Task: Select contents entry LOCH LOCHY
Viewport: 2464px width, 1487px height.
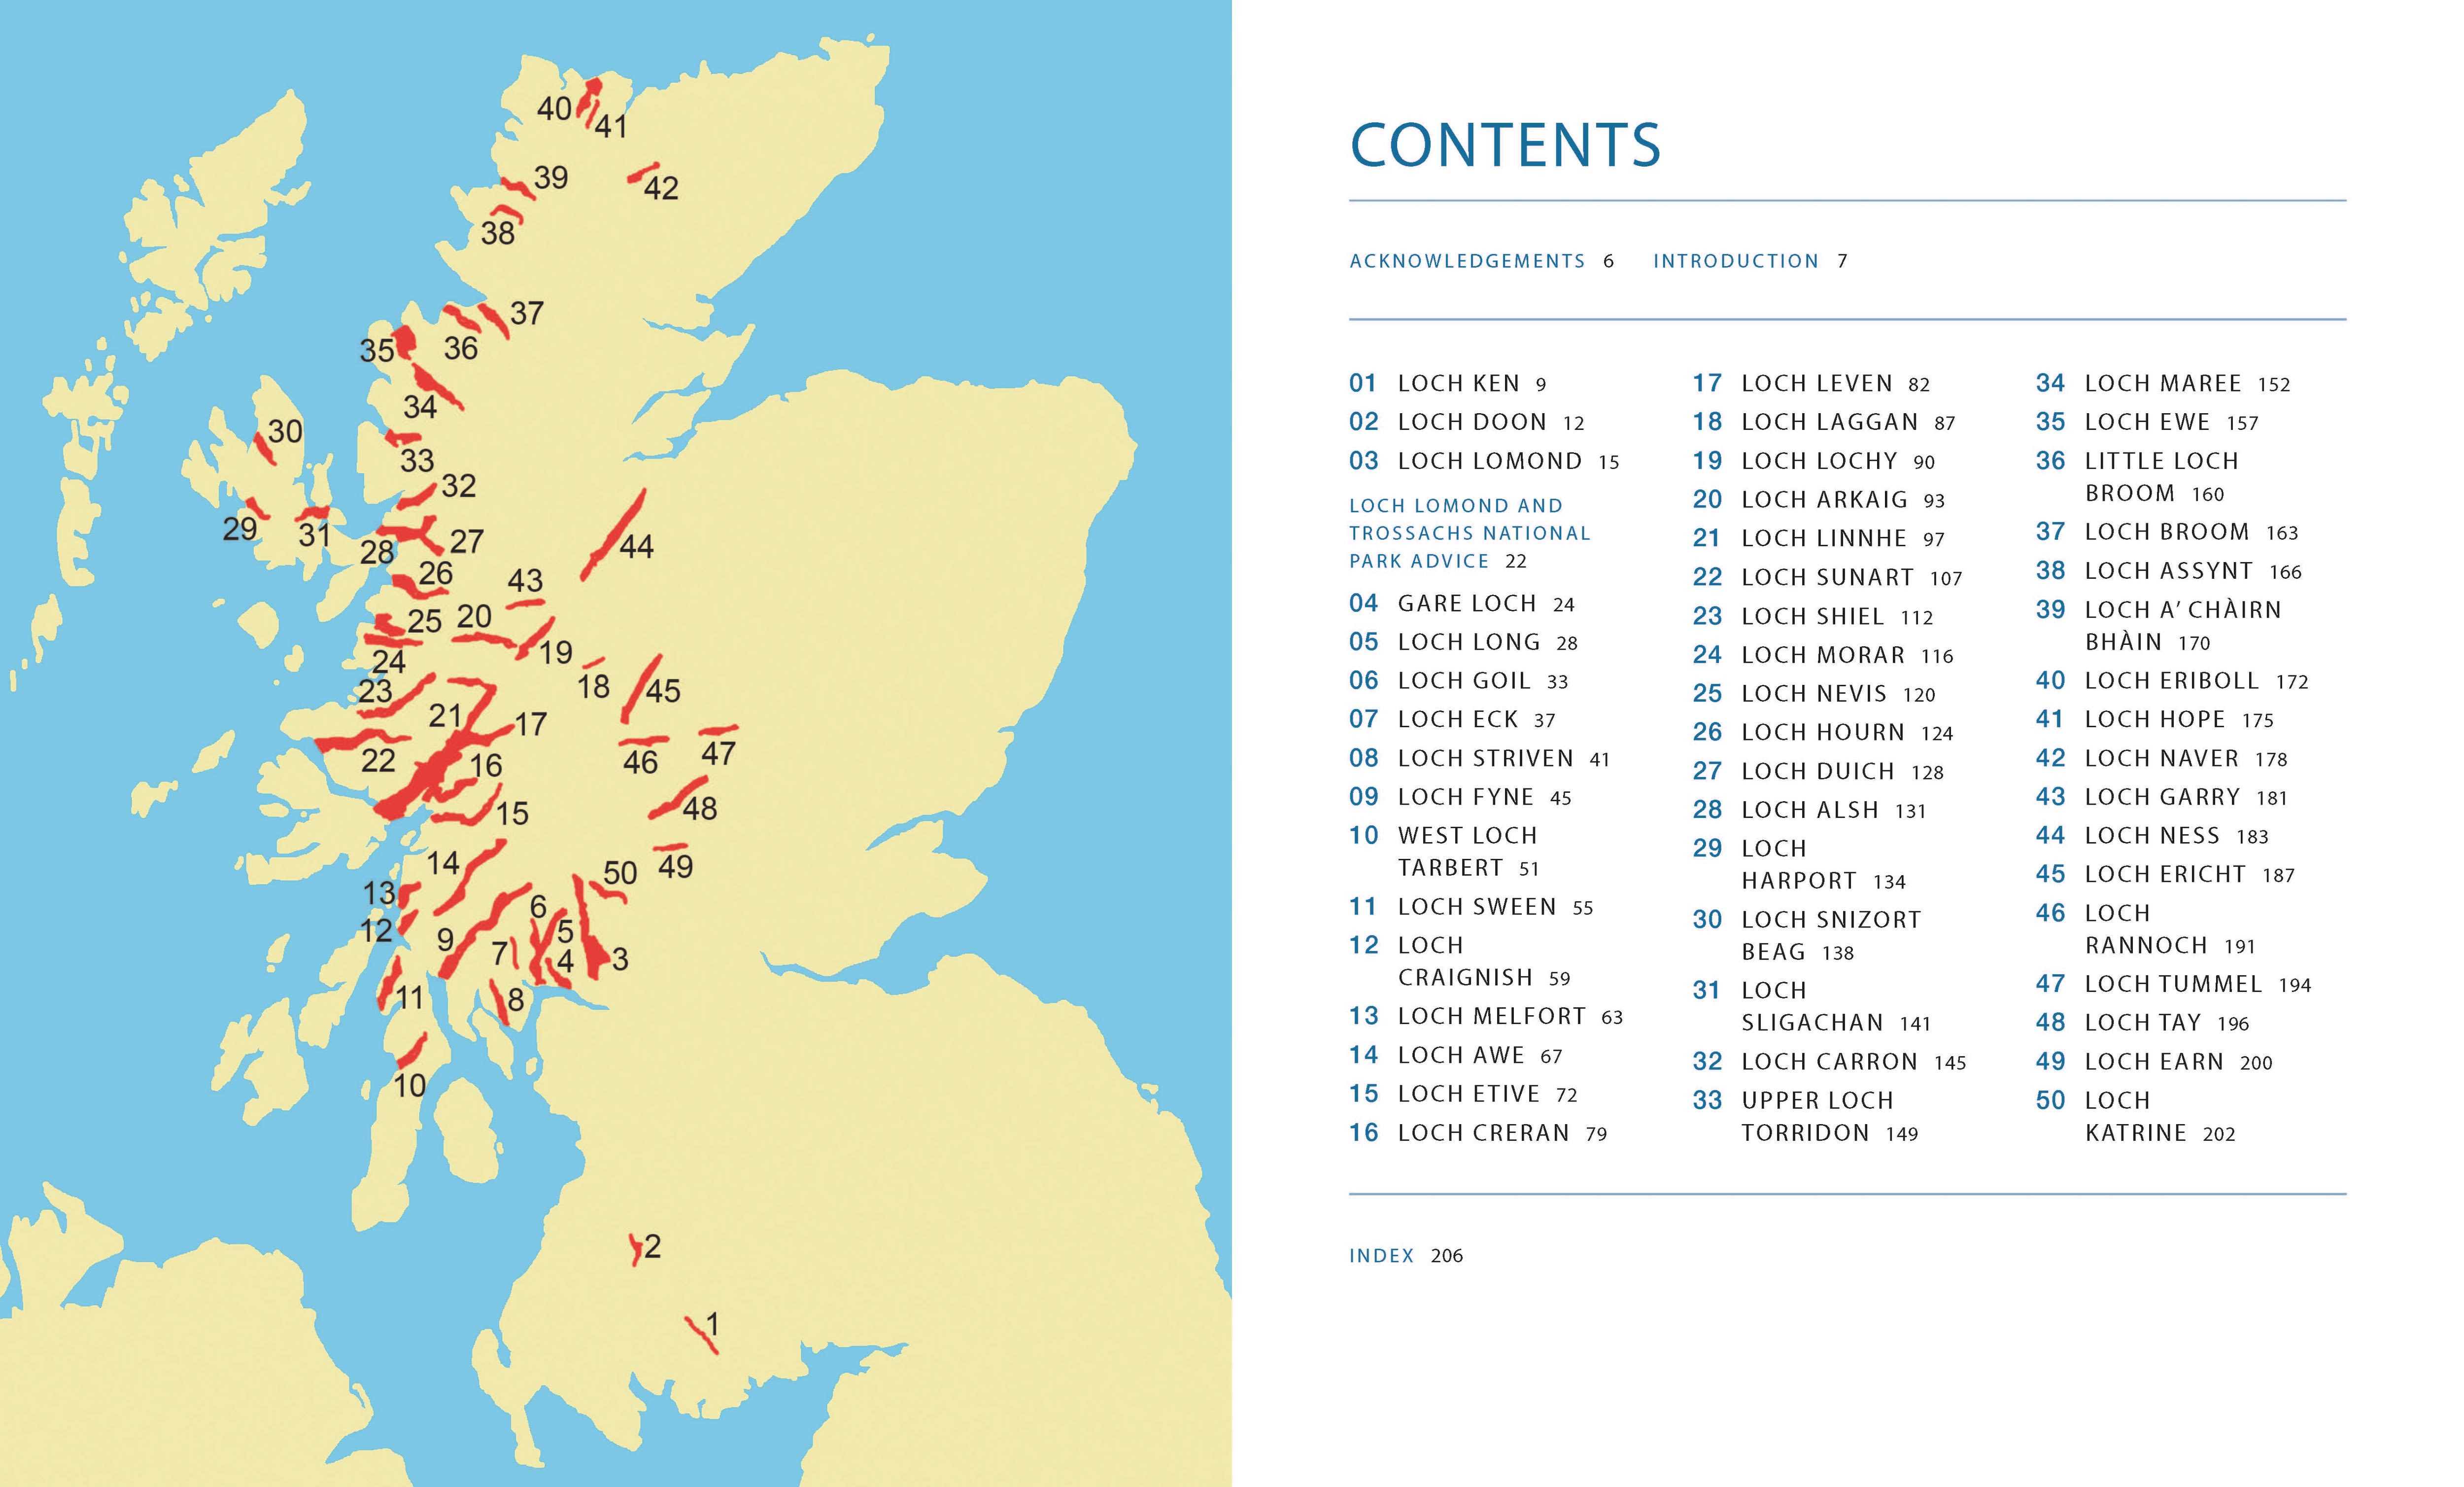Action: tap(1814, 461)
